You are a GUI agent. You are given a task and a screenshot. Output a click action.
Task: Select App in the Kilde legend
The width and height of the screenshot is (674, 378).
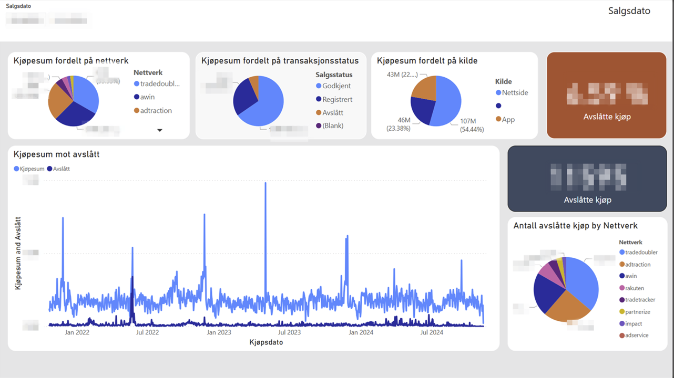[508, 120]
